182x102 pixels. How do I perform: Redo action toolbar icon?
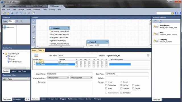coord(20,13)
